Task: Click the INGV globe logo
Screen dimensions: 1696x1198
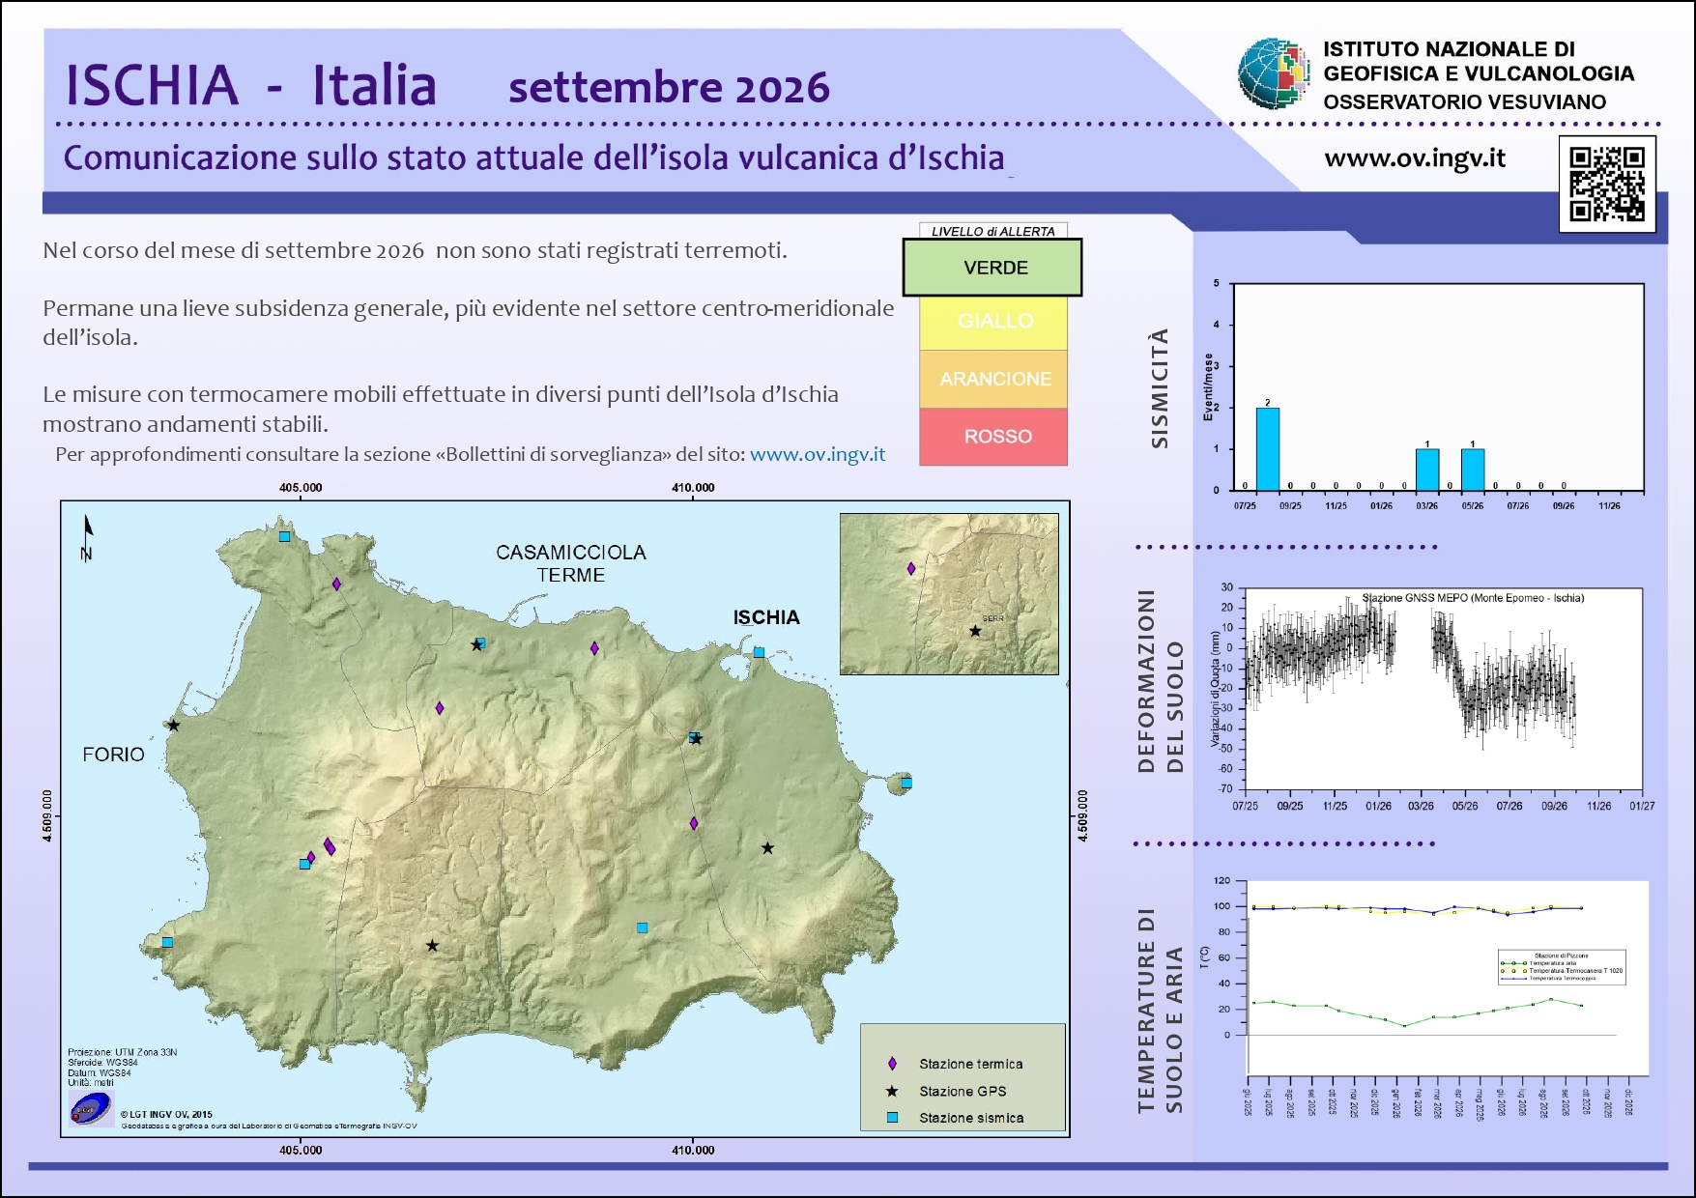Action: tap(1274, 73)
